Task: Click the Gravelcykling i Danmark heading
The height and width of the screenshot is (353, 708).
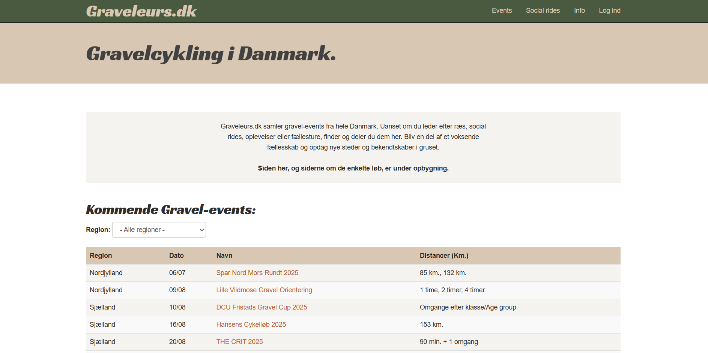Action: 211,54
